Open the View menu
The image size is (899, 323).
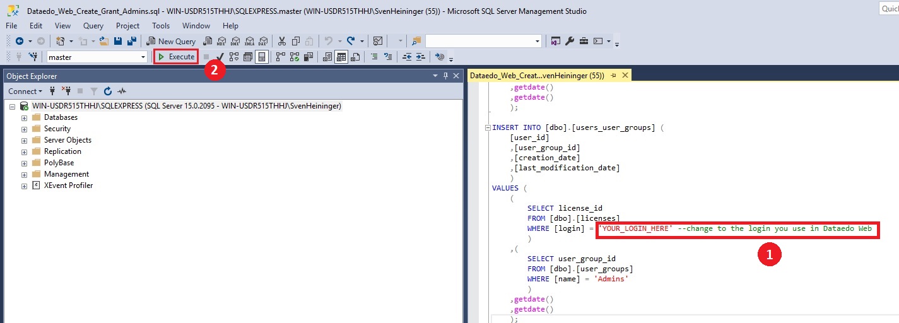(63, 26)
